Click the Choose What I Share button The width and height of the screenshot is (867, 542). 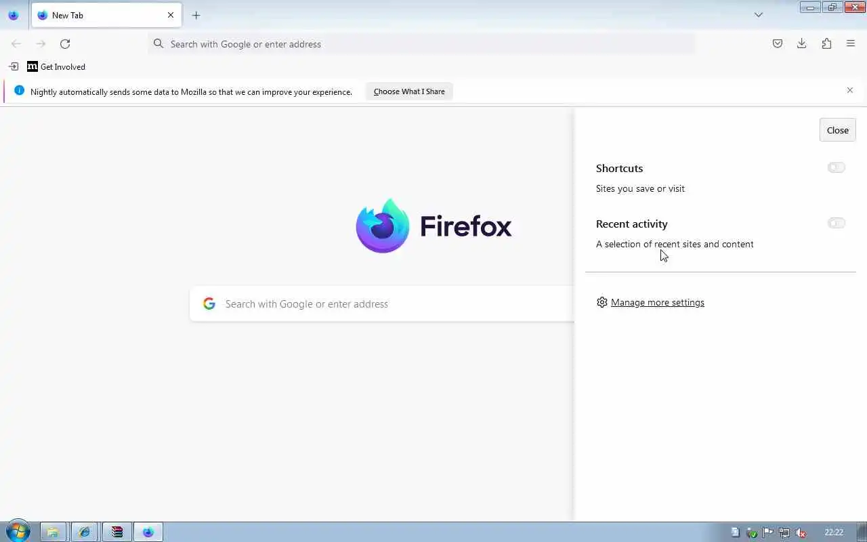[x=409, y=91]
